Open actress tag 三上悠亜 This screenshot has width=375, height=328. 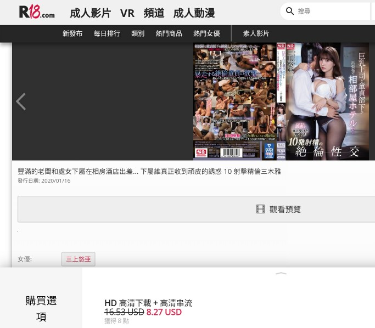[78, 259]
